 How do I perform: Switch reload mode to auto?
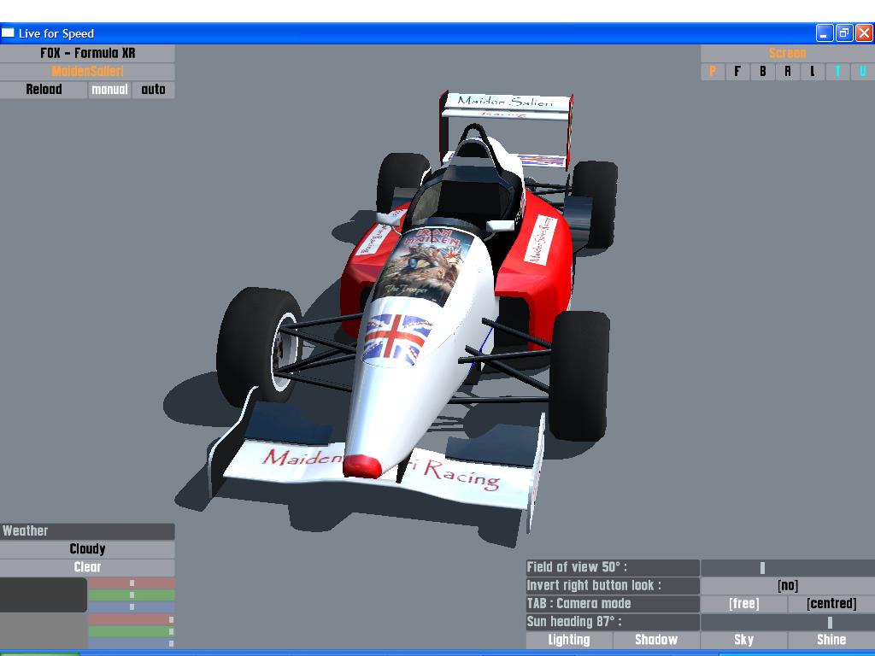click(154, 89)
